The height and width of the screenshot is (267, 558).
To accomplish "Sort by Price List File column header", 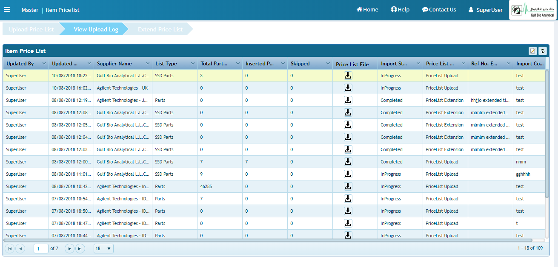I will pyautogui.click(x=352, y=64).
